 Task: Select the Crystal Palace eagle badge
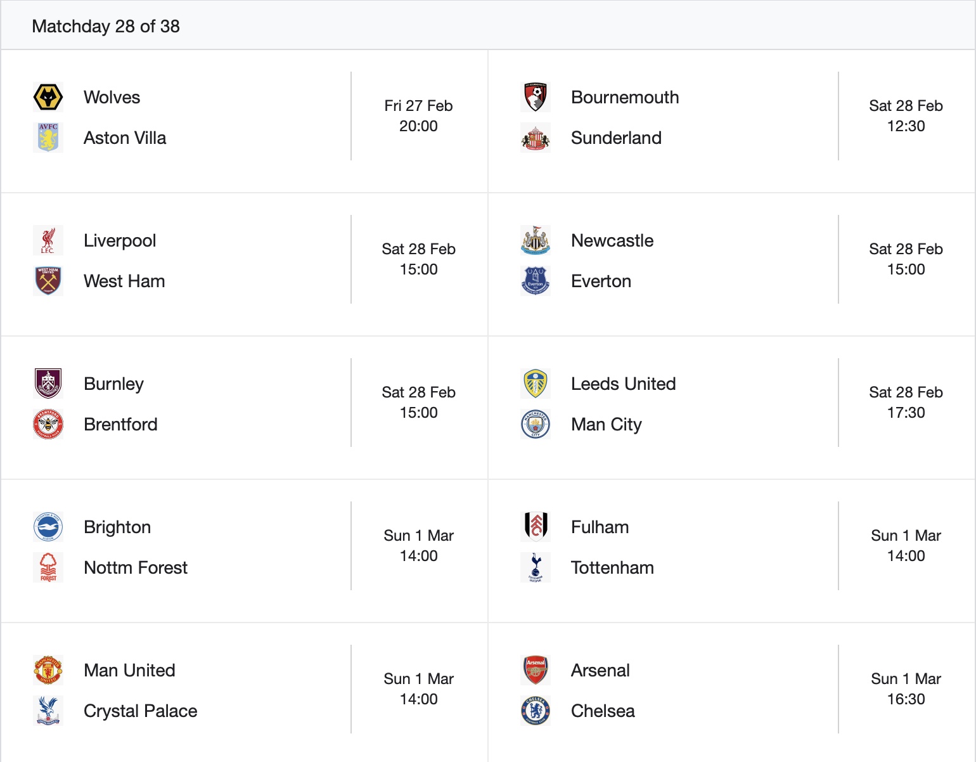pos(48,711)
